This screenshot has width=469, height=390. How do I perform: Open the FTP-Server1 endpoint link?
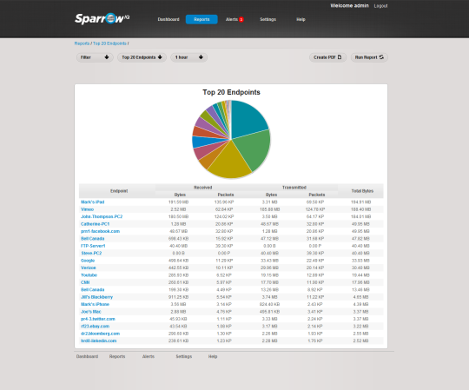[x=93, y=246]
